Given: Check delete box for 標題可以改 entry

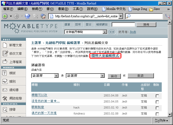Looking at the screenshot, I should point(157,96).
